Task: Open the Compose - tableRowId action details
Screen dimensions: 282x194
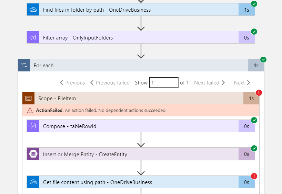Action: [x=141, y=126]
